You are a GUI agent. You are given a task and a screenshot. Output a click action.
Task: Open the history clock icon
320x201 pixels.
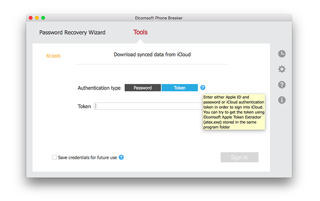[x=281, y=54]
